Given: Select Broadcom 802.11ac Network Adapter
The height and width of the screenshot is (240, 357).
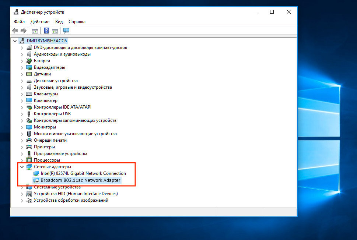Looking at the screenshot, I should coord(80,180).
